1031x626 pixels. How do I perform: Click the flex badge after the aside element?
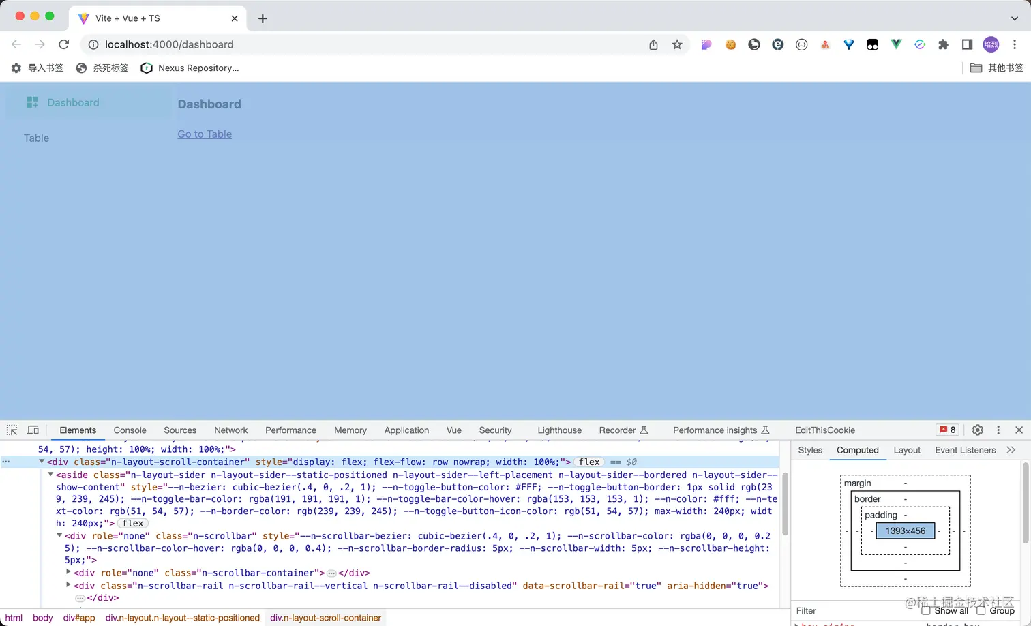[x=133, y=523]
